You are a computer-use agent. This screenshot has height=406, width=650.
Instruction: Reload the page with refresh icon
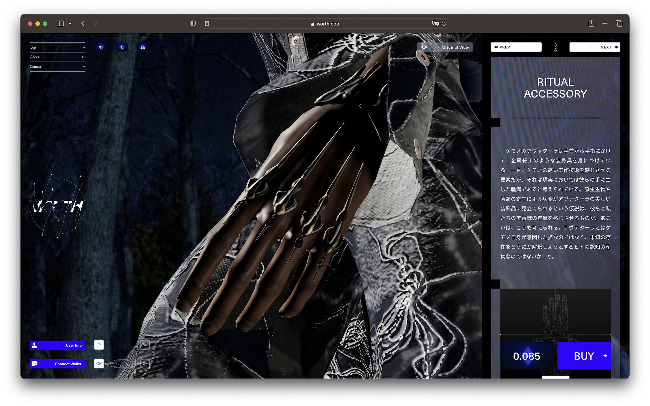(444, 23)
